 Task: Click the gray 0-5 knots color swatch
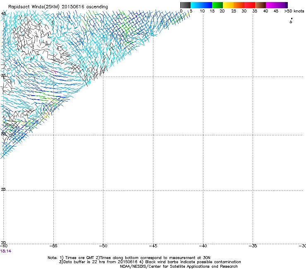click(x=185, y=5)
